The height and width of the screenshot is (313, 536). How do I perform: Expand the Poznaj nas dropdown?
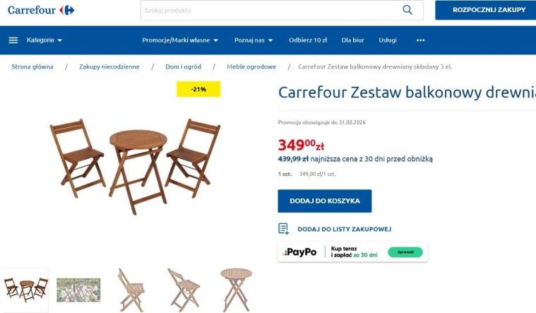254,40
